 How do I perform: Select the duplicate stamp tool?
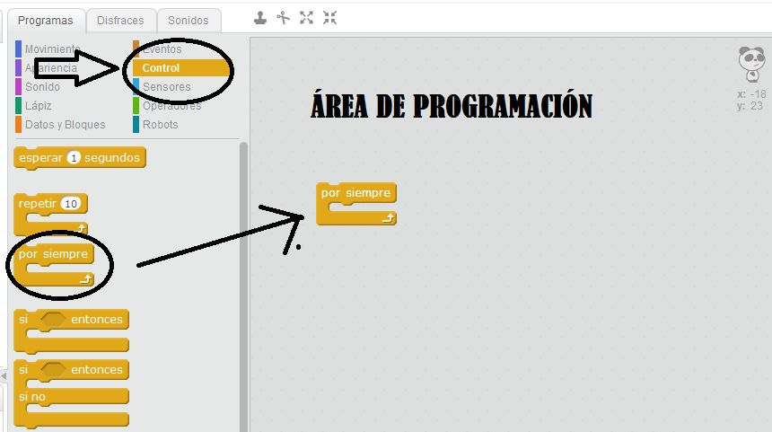[x=260, y=17]
